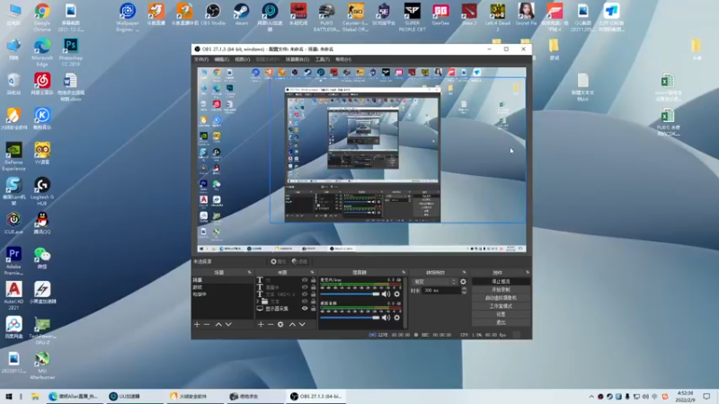Open Logitech G HUB desktop icon
Image resolution: width=719 pixels, height=404 pixels.
42,191
